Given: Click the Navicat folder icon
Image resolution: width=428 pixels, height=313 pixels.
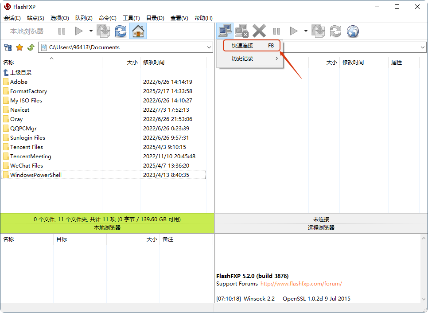Looking at the screenshot, I should 6,110.
